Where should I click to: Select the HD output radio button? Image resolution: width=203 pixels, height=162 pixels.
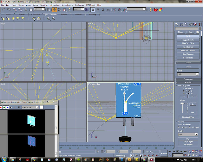point(190,128)
